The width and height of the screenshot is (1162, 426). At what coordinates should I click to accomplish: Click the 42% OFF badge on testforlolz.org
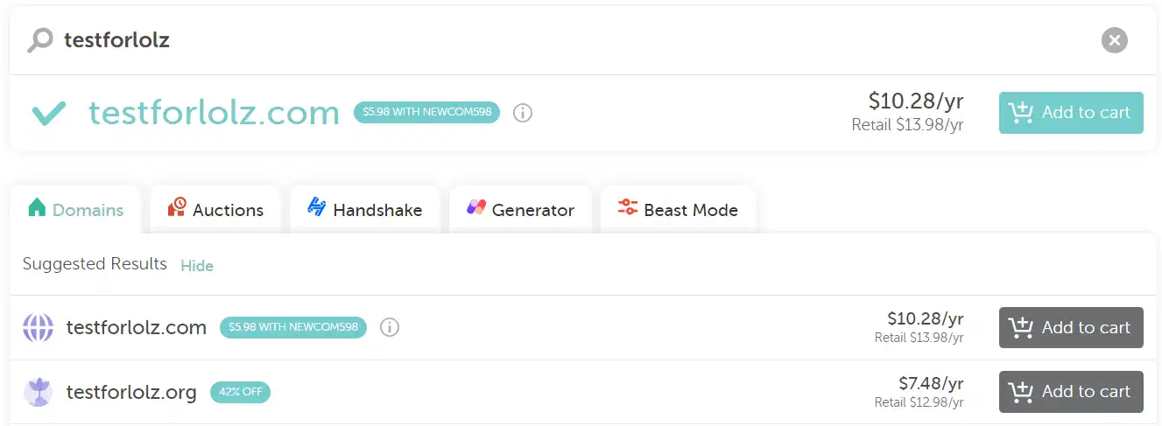coord(240,392)
